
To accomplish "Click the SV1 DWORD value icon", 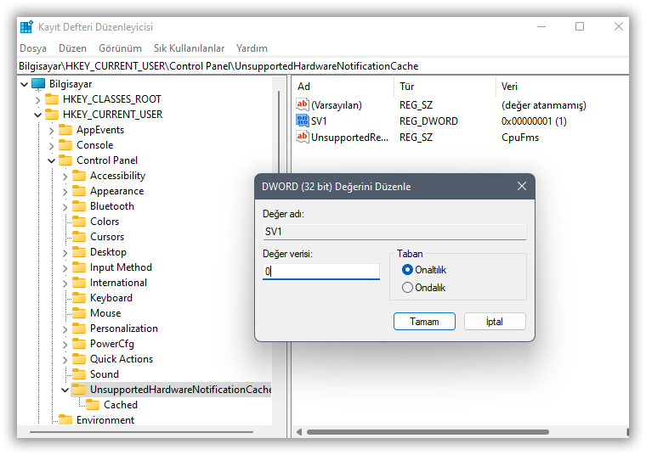I will (302, 121).
